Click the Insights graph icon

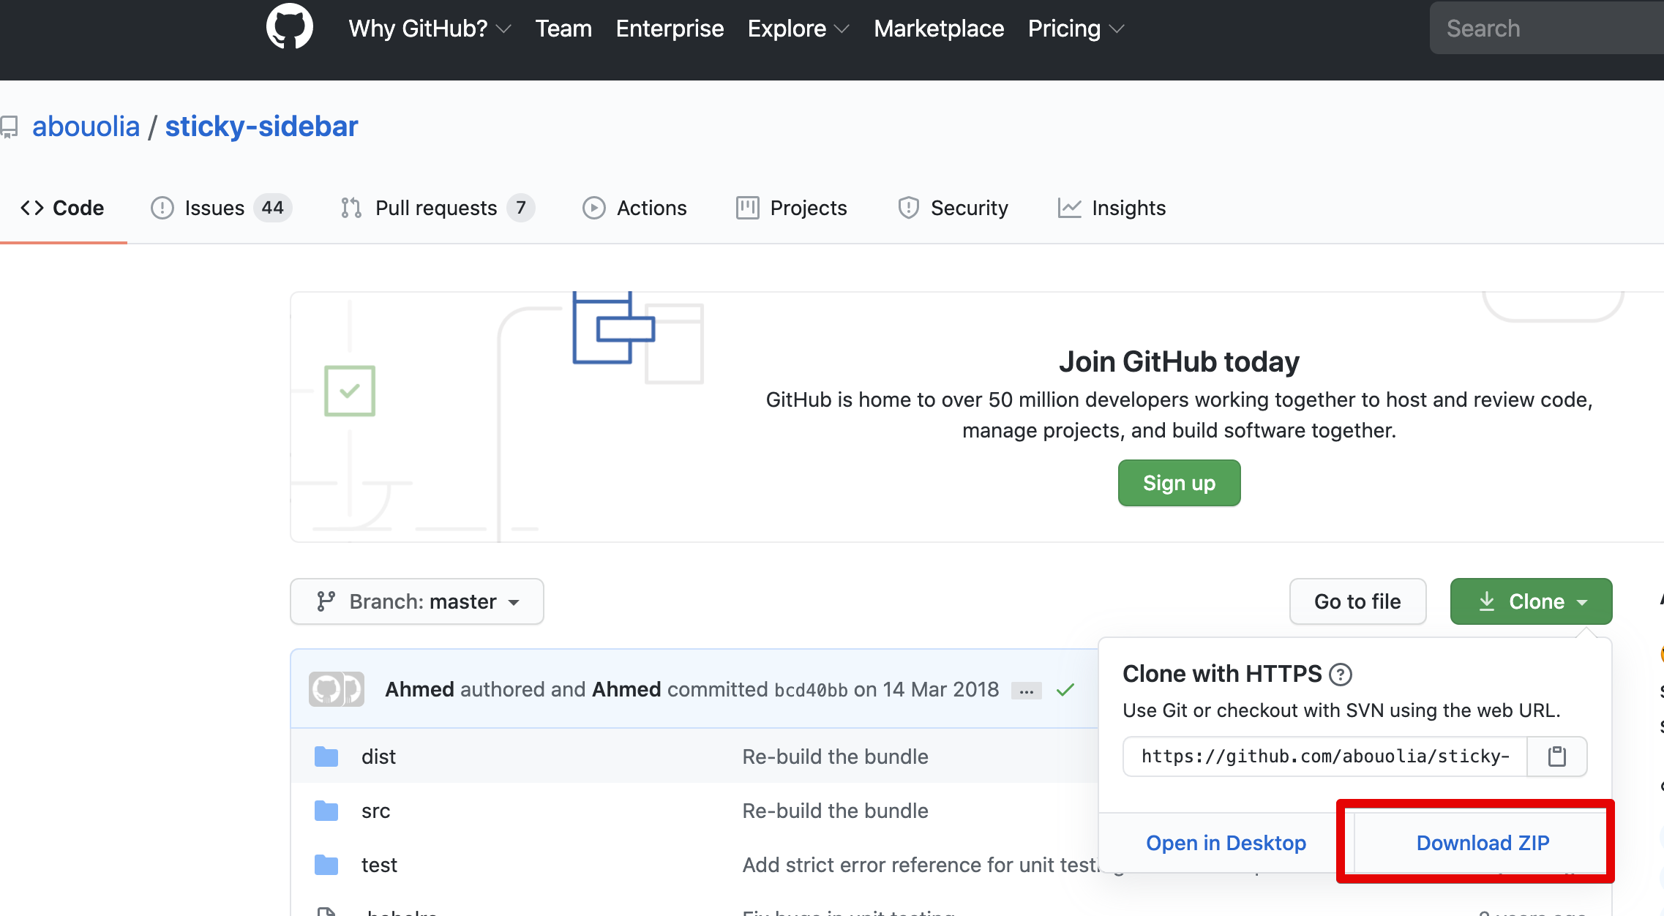click(1069, 208)
